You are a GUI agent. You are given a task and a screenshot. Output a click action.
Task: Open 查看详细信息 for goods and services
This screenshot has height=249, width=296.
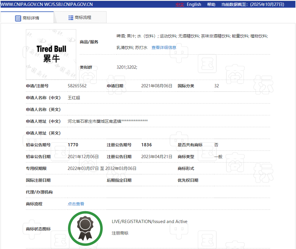coord(164,47)
